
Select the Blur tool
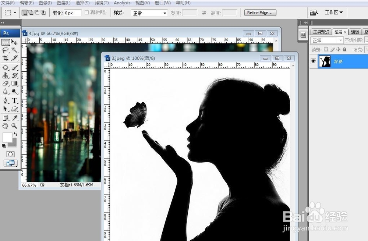6,91
